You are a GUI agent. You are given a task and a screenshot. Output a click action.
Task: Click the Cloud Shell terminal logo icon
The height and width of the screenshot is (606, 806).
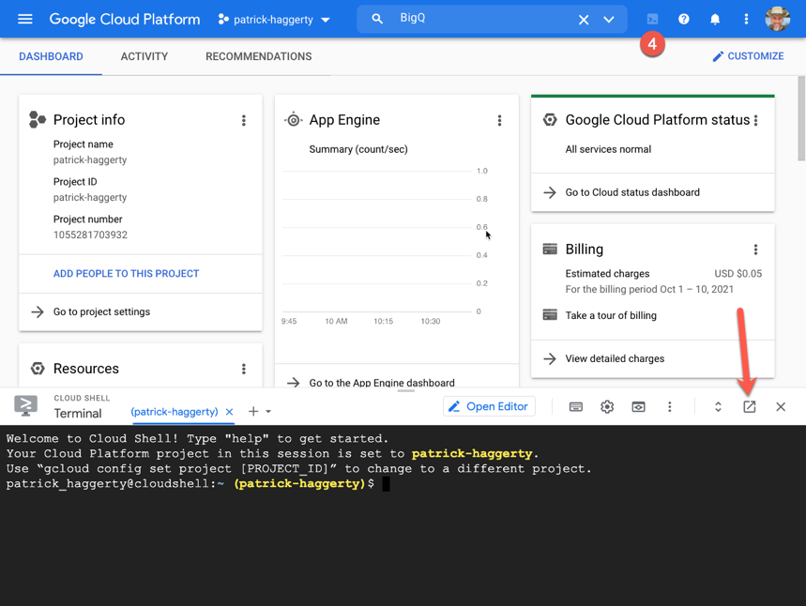tap(25, 405)
